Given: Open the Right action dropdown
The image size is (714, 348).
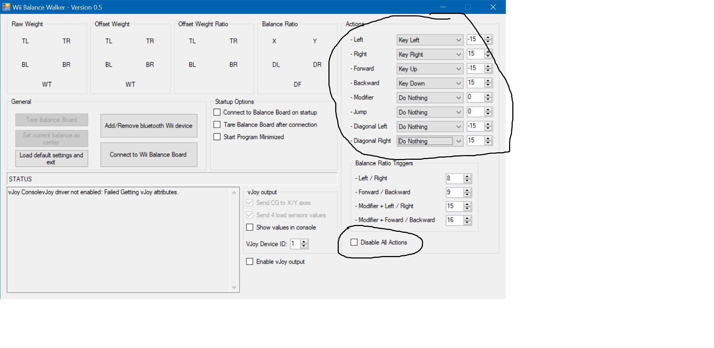Looking at the screenshot, I should point(430,54).
